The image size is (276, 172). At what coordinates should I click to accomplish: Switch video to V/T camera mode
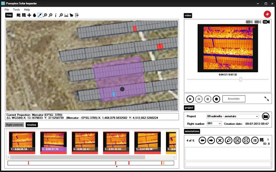[249, 21]
